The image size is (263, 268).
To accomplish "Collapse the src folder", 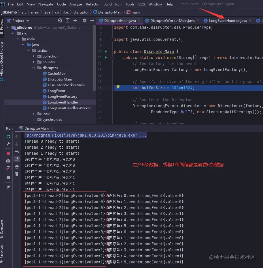I will click(13, 33).
